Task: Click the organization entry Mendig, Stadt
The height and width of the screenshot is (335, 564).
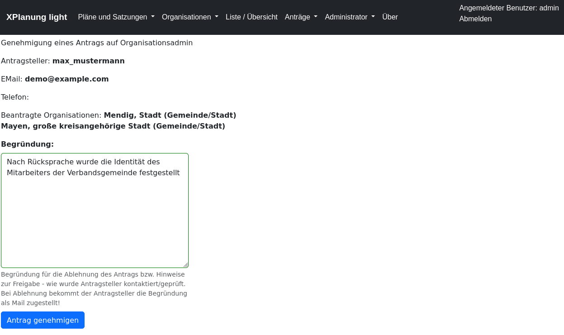Action: (170, 115)
